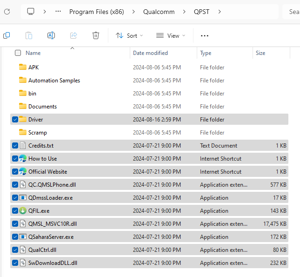Click the QDmssLoader.exe application icon
The height and width of the screenshot is (277, 300).
pos(23,197)
